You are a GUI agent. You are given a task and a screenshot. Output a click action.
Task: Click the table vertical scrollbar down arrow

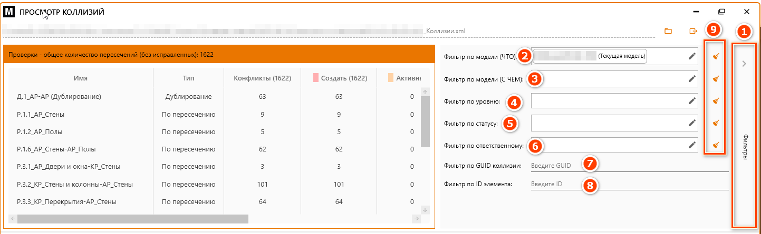(426, 210)
